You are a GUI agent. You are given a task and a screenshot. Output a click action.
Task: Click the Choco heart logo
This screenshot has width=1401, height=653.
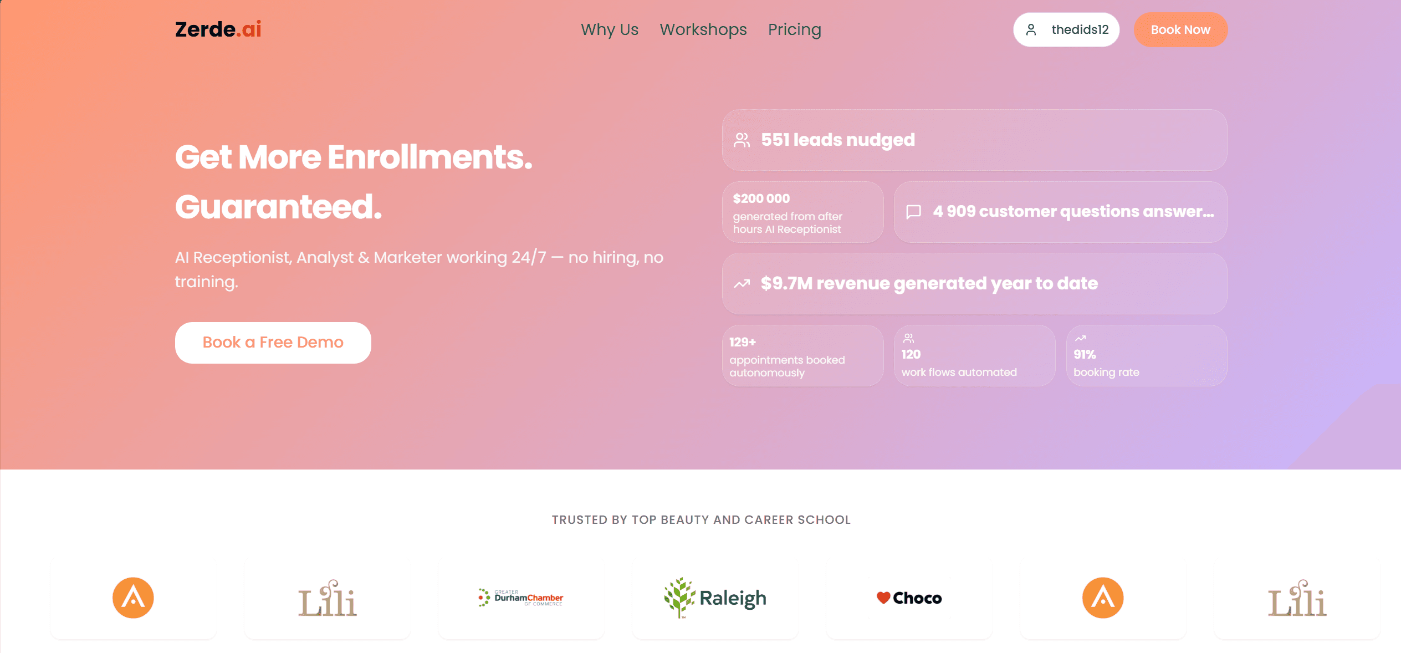pyautogui.click(x=909, y=598)
